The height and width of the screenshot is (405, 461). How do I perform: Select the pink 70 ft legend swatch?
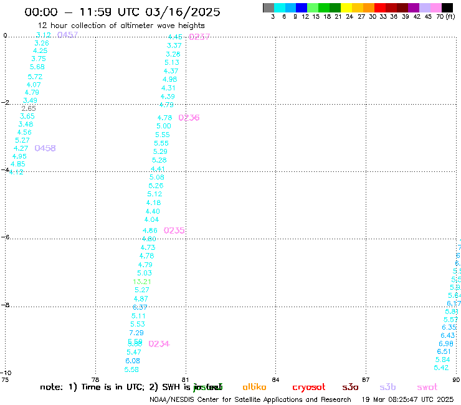[435, 8]
